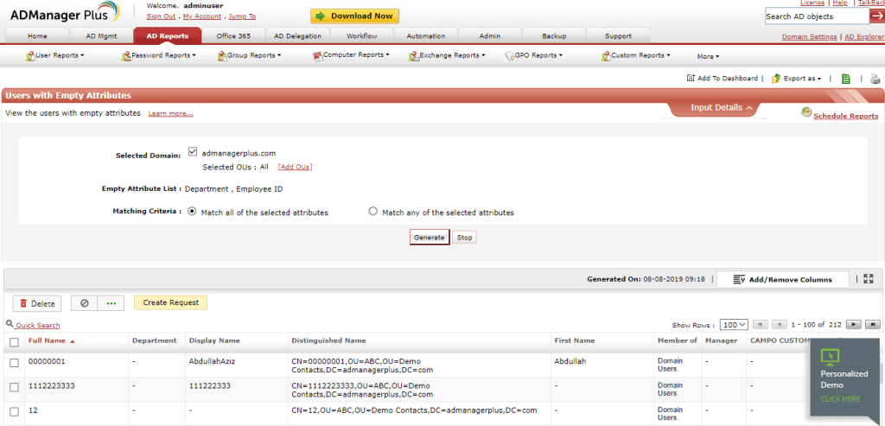Click the red search arrow button

point(876,16)
